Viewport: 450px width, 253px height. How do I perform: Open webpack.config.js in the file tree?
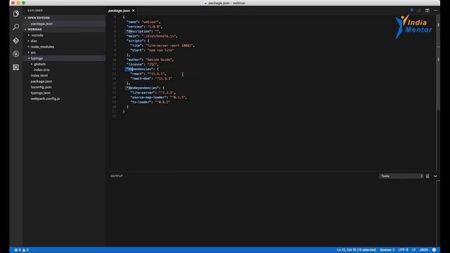coord(45,98)
